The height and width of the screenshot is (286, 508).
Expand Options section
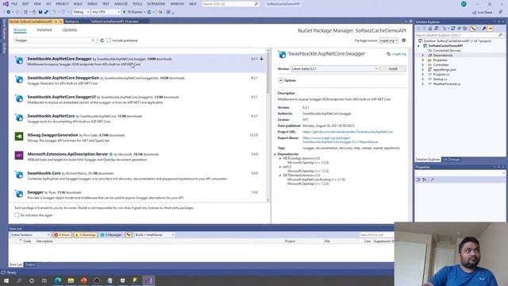click(280, 80)
